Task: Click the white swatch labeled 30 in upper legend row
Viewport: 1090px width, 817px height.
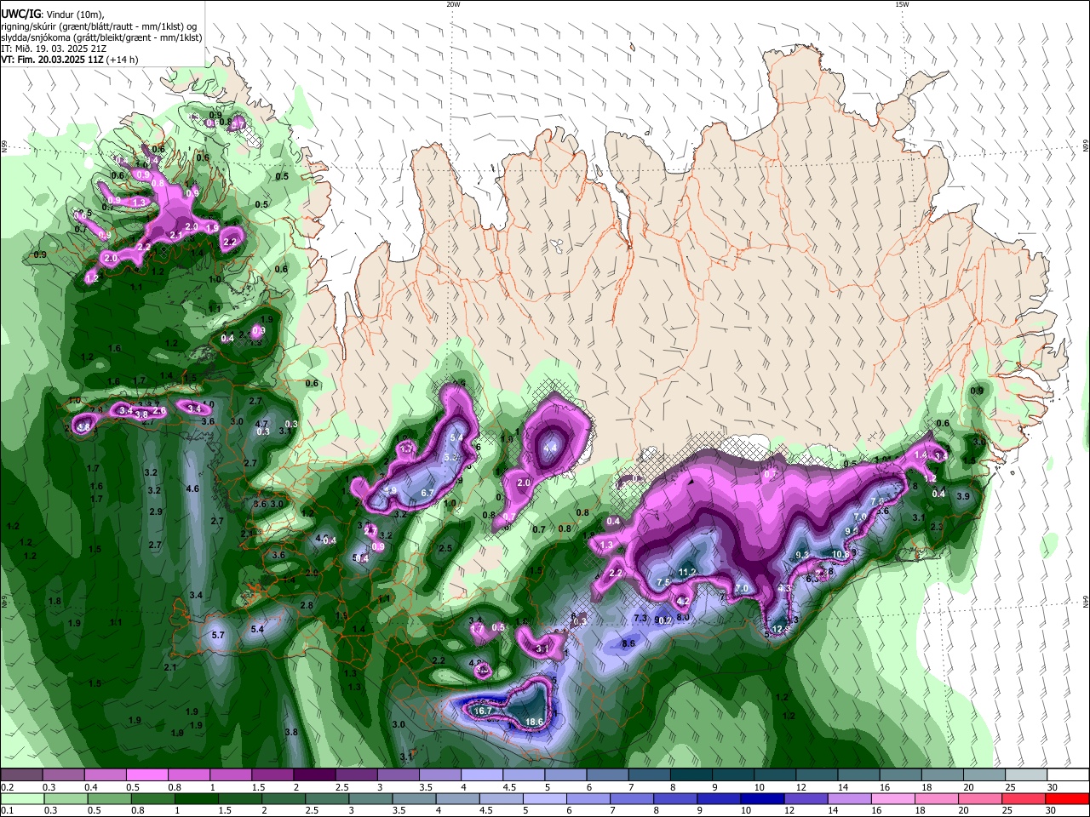Action: click(1069, 774)
